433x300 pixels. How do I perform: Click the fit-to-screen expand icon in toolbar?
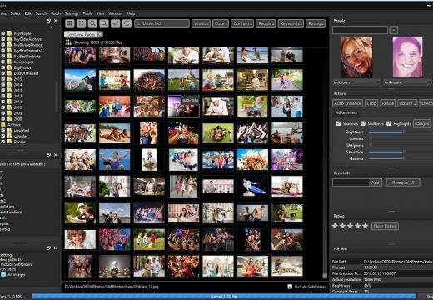81,23
